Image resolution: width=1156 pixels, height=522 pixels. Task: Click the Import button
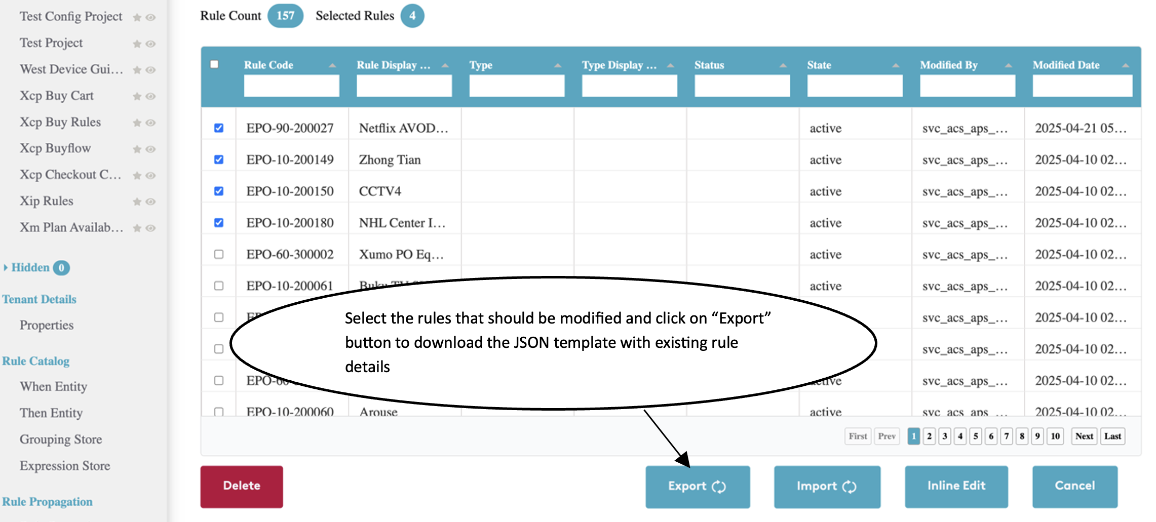pos(827,487)
